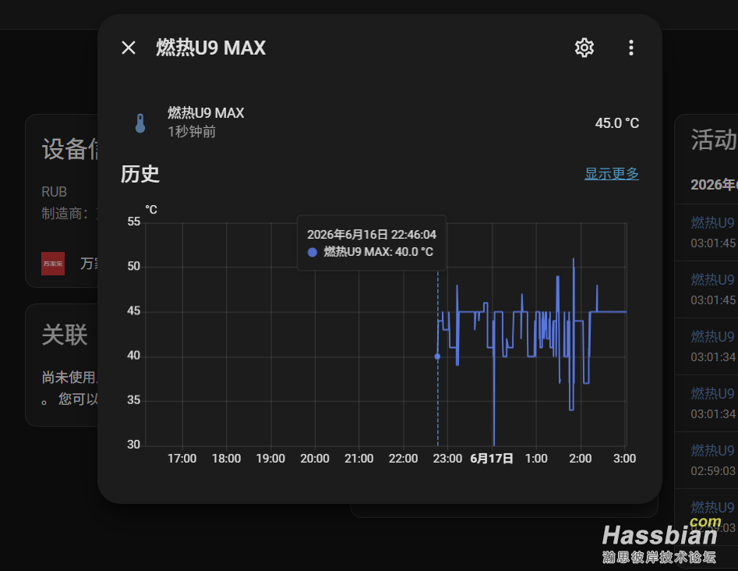Click the 45.0 °C current value
Screen dimensions: 738x571
(x=616, y=123)
